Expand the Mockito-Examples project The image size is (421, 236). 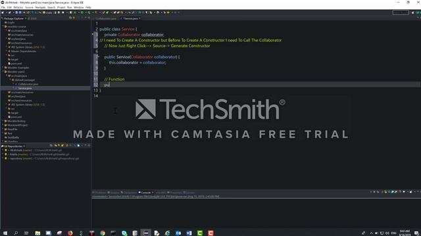pos(3,68)
